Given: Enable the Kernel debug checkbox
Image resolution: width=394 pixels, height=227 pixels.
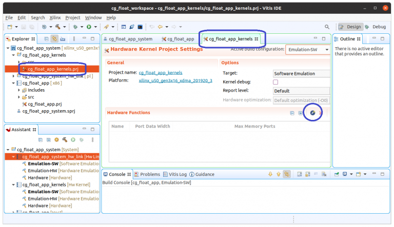Looking at the screenshot, I should coord(275,82).
